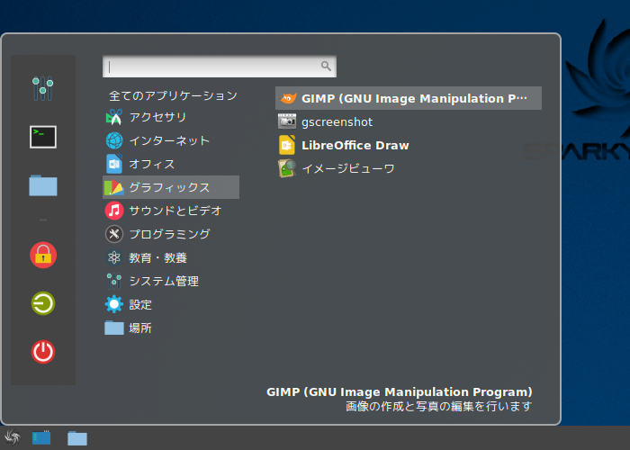Click the GIMP fox icon
Viewport: 630px width, 450px height.
[x=288, y=98]
